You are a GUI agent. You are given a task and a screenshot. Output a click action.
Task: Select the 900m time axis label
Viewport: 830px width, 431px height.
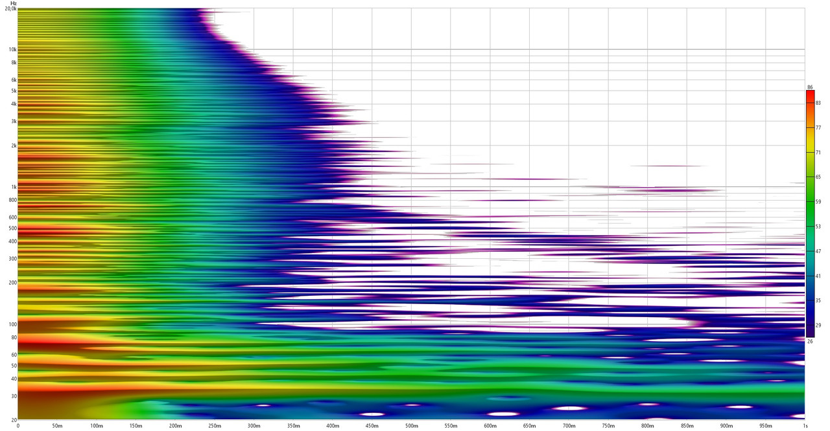pyautogui.click(x=726, y=426)
